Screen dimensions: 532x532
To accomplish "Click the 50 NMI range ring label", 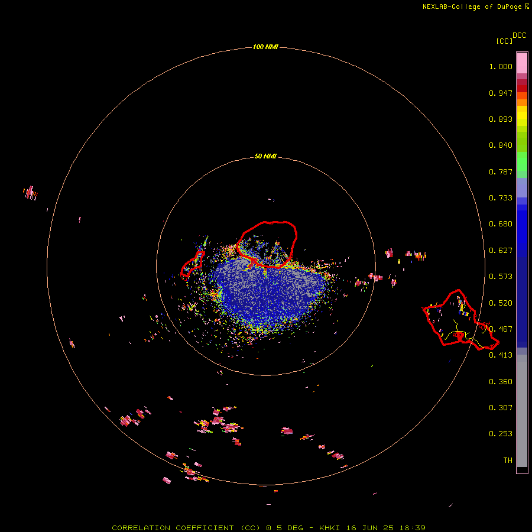I will click(265, 156).
